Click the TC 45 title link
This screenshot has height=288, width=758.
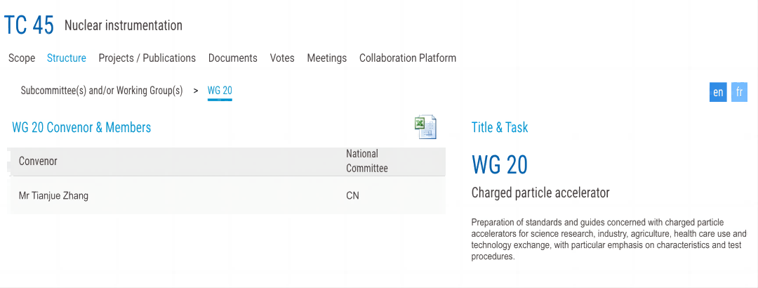[x=29, y=25]
